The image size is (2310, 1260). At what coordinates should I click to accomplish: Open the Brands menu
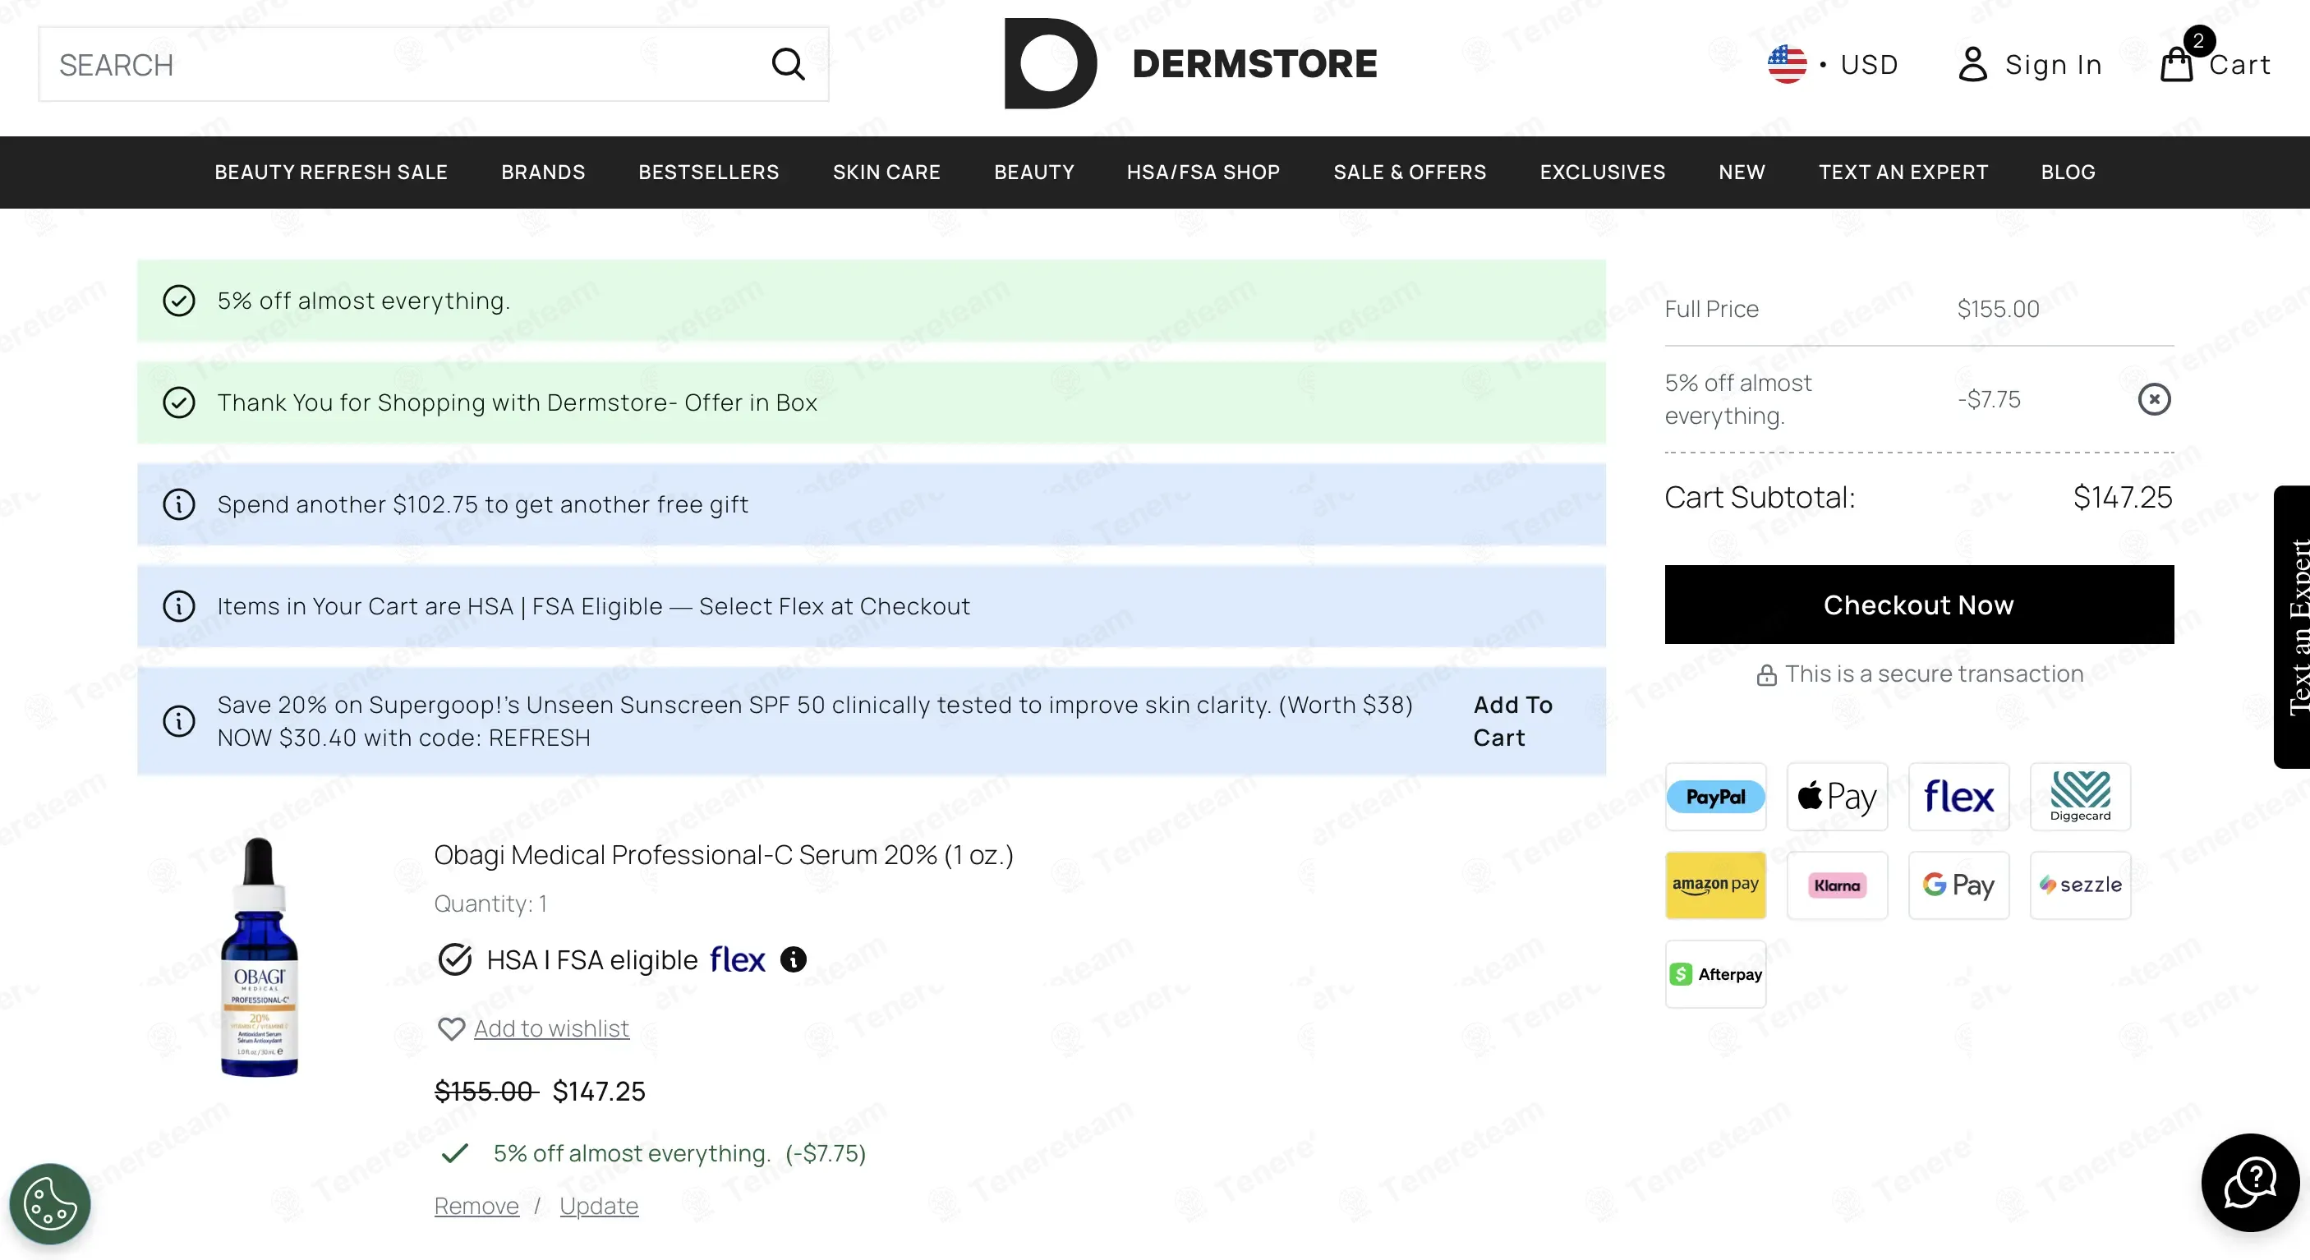click(542, 172)
